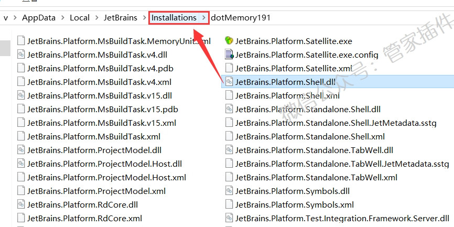Select the Standalone.TabWell.dll icon
454x227 pixels.
tap(229, 150)
